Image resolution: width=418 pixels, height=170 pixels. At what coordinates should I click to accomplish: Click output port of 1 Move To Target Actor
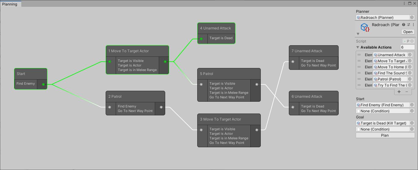[165, 62]
